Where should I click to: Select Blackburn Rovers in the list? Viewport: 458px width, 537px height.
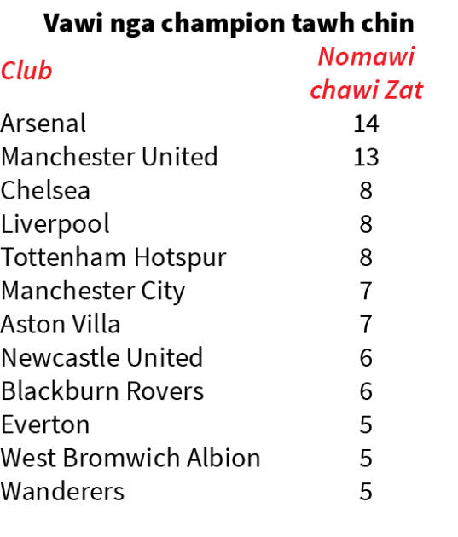point(102,390)
